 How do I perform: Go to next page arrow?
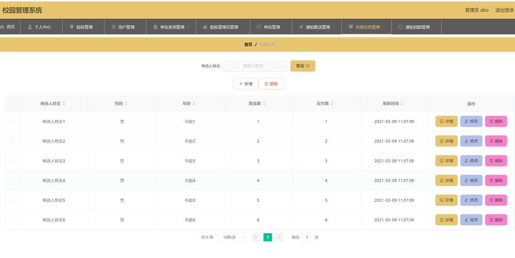(279, 237)
